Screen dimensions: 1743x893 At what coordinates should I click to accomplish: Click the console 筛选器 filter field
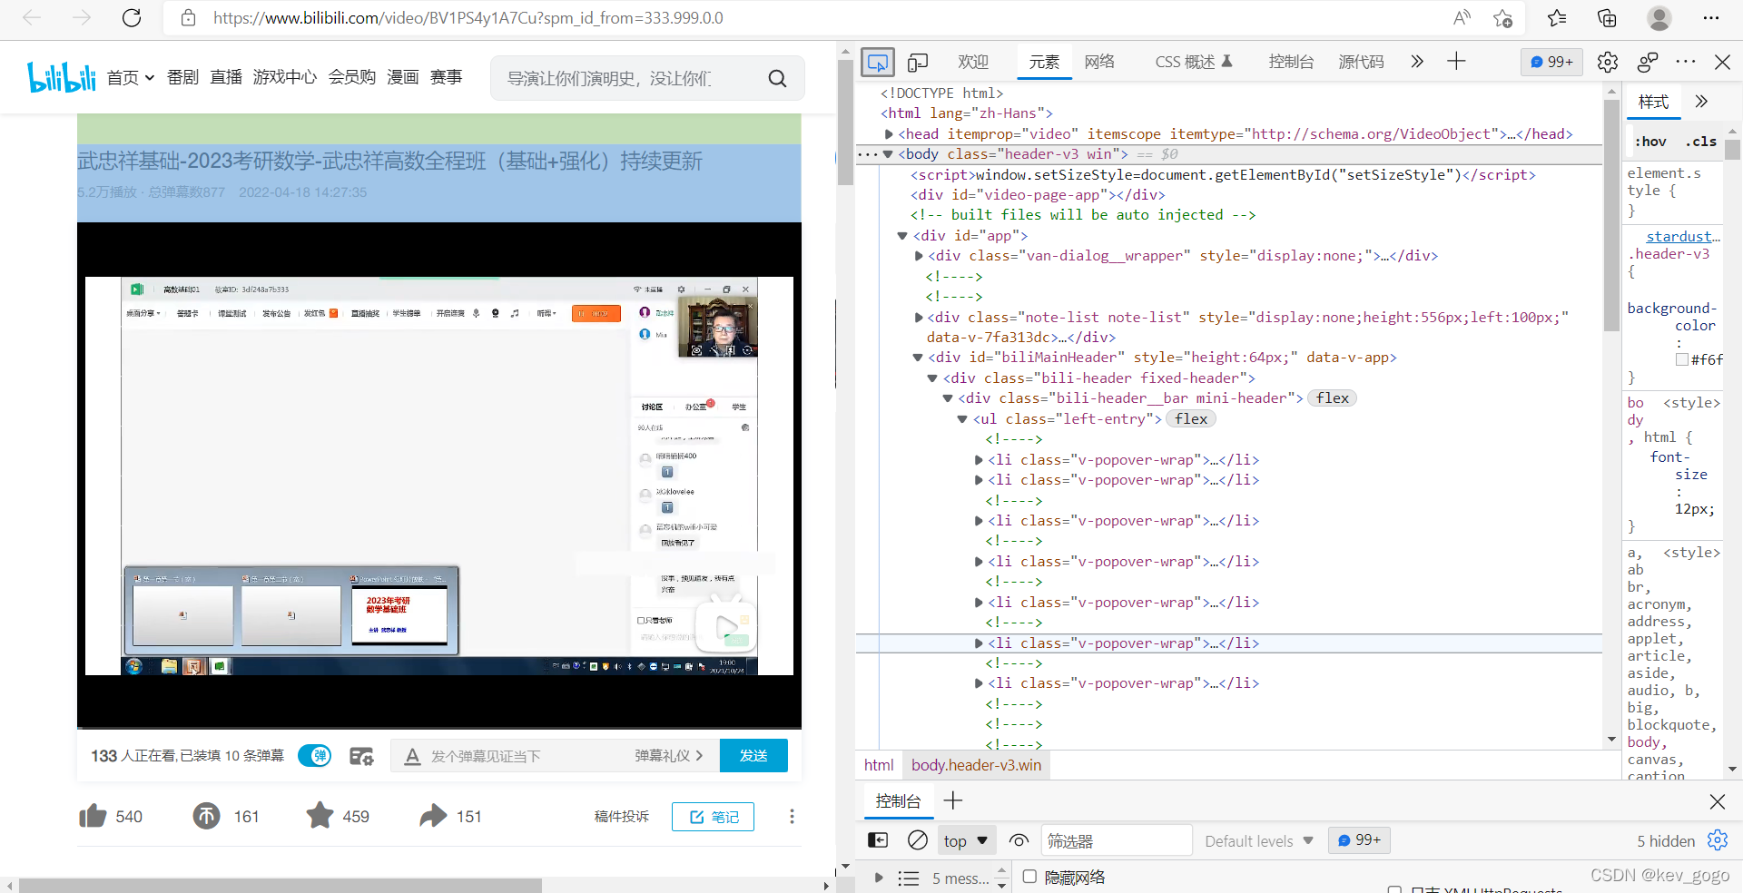[x=1117, y=841]
